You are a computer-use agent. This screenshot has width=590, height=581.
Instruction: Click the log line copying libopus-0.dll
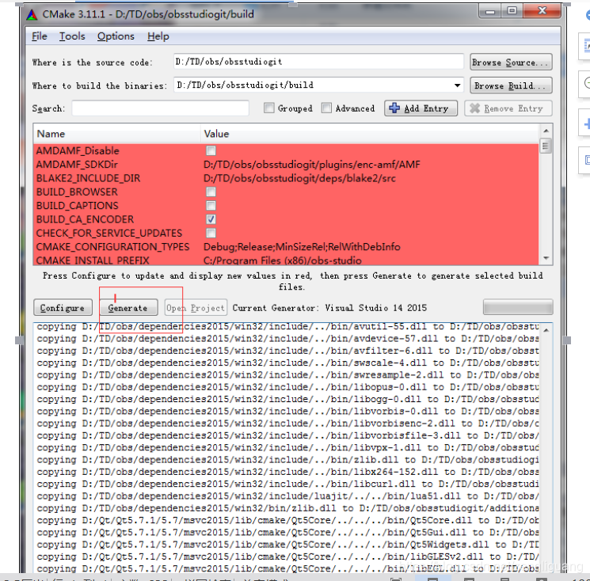pos(287,387)
